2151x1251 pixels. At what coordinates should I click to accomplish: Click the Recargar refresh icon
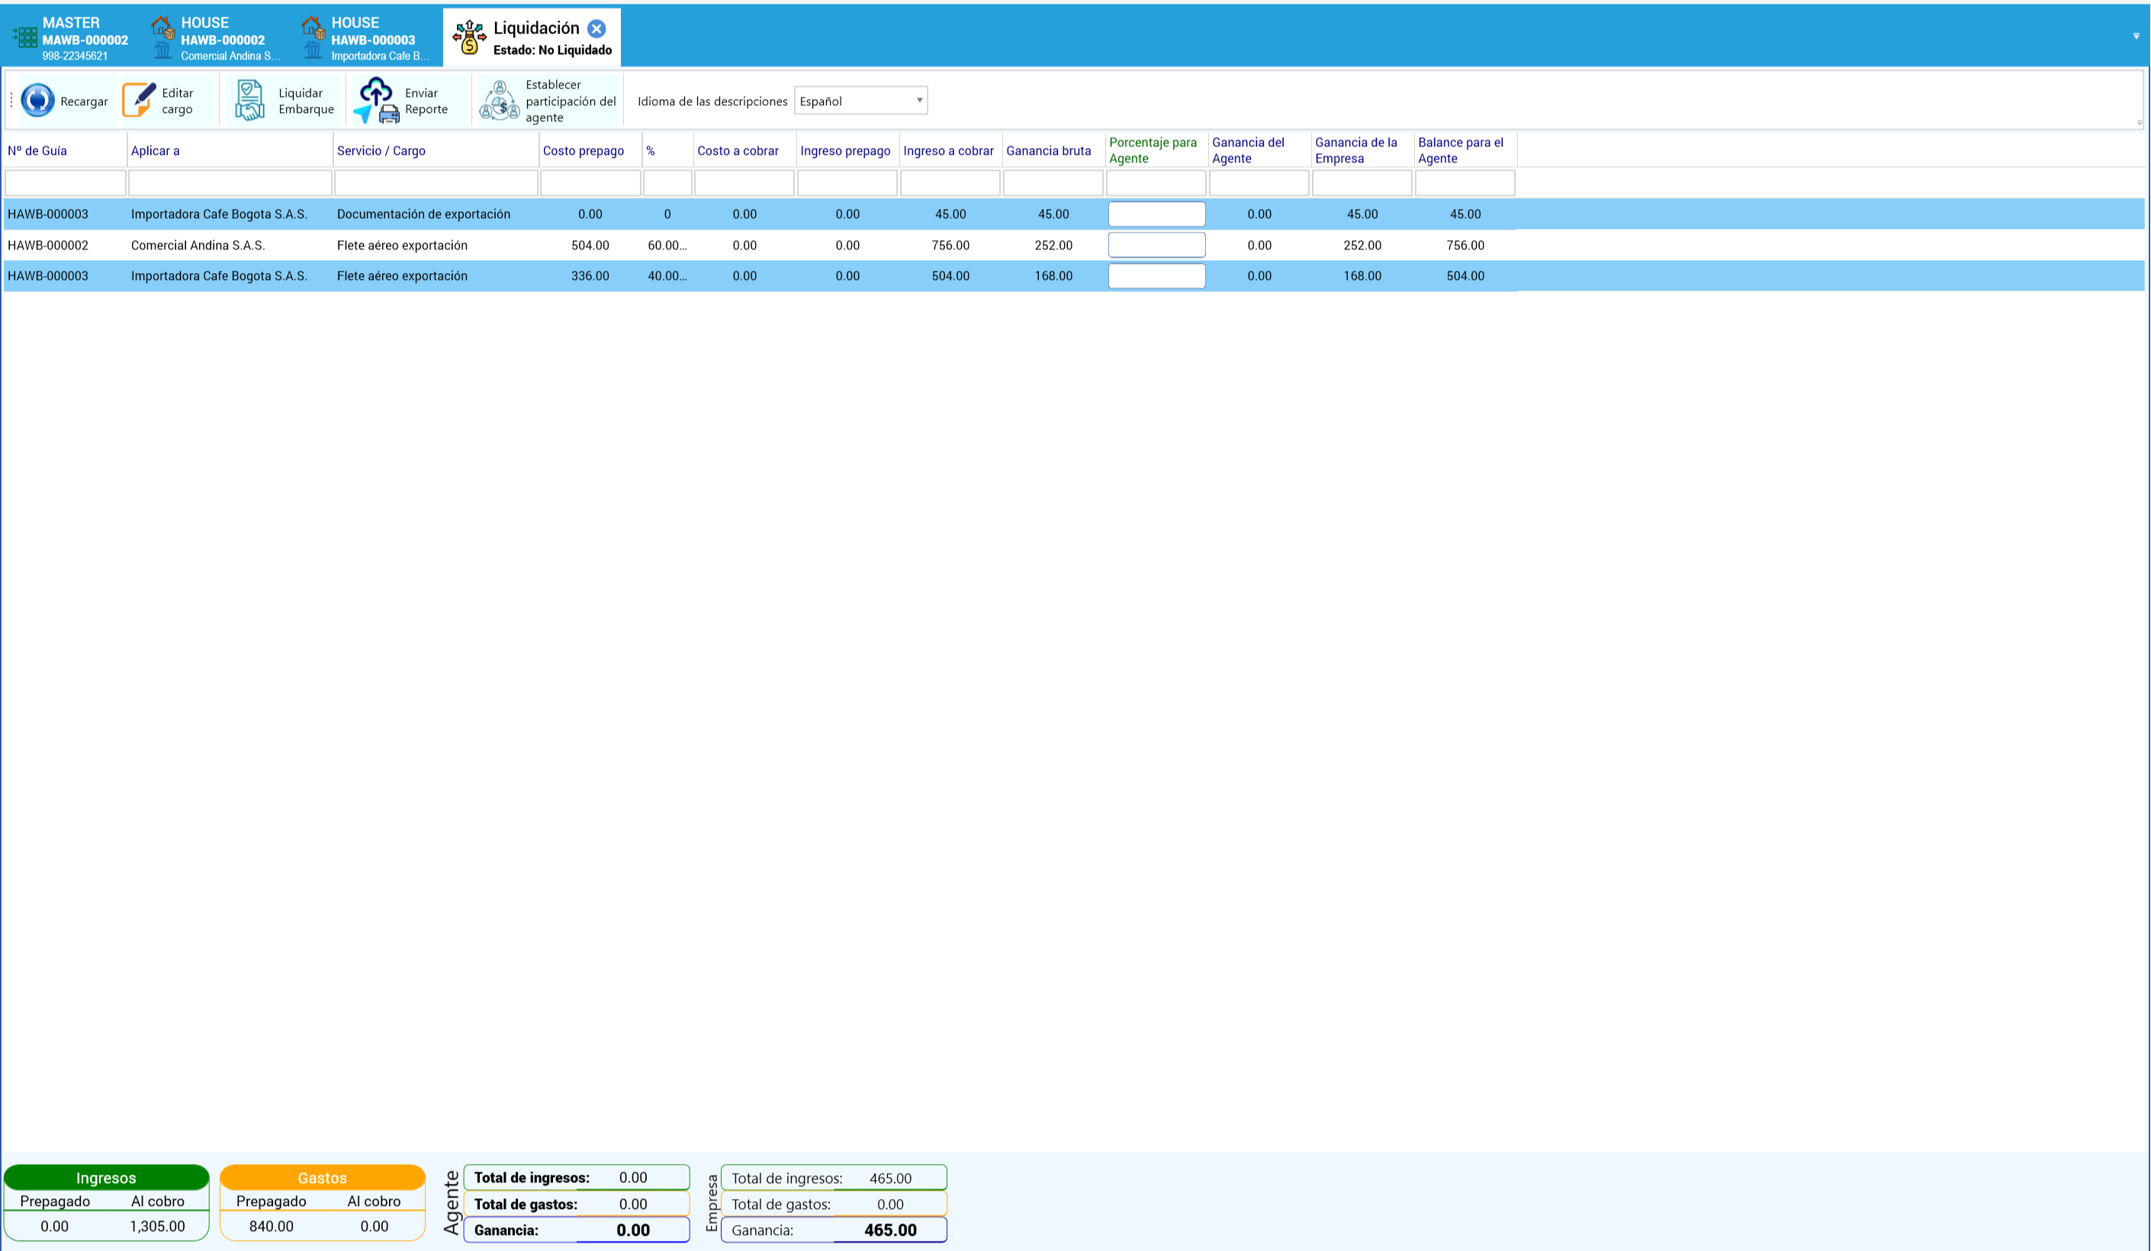pos(37,101)
